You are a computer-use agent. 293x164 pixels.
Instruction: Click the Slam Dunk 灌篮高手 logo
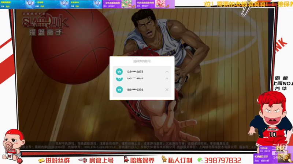click(x=45, y=24)
